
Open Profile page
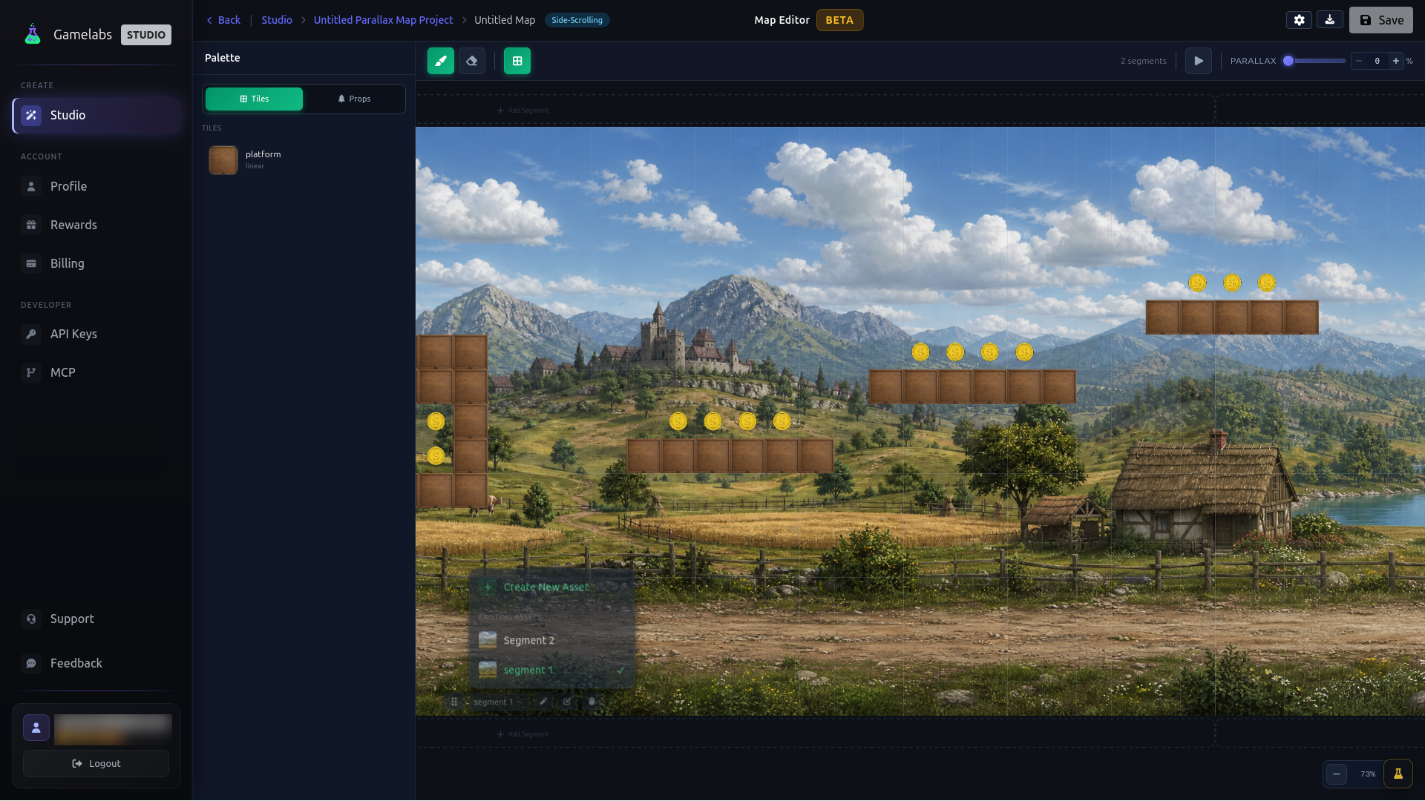(x=96, y=186)
